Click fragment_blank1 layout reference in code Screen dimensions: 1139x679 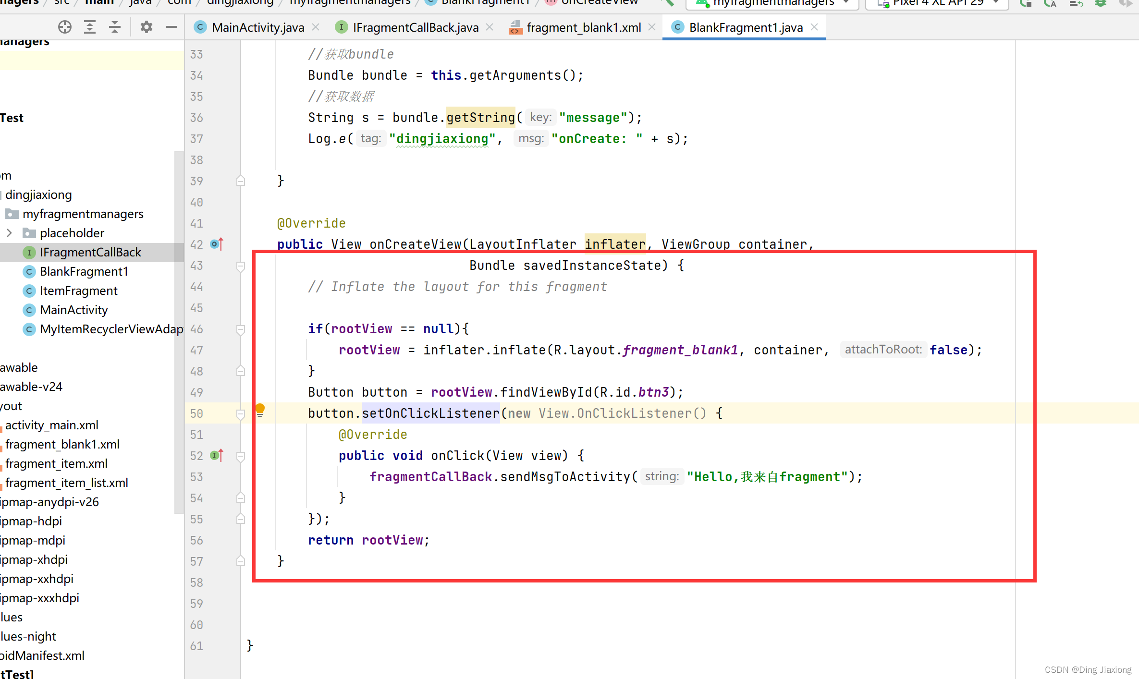point(680,350)
